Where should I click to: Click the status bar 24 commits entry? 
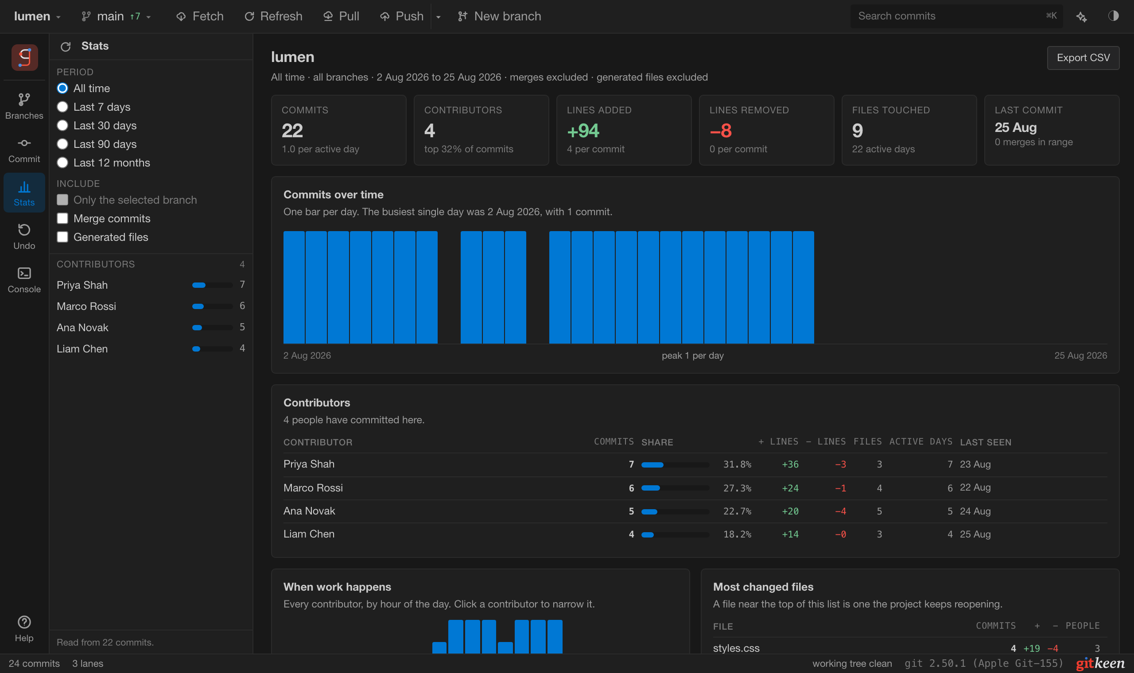coord(34,663)
